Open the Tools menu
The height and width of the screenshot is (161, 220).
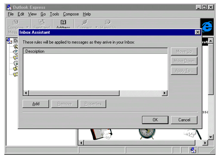point(54,14)
